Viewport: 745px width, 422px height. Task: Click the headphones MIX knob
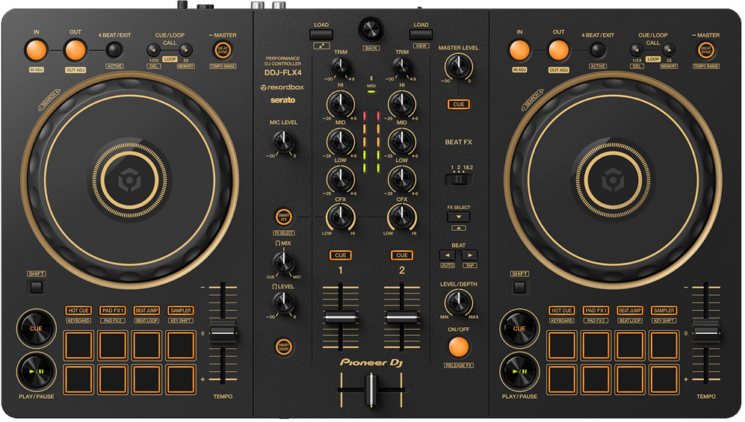[283, 261]
